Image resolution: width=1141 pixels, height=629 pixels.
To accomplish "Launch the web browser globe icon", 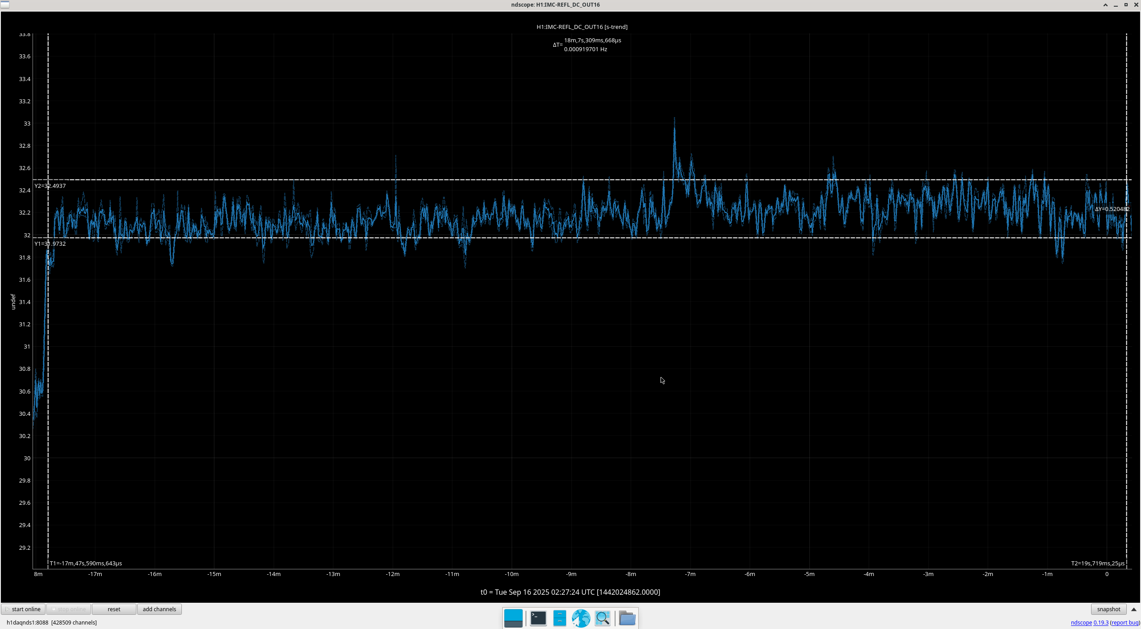I will (x=581, y=618).
